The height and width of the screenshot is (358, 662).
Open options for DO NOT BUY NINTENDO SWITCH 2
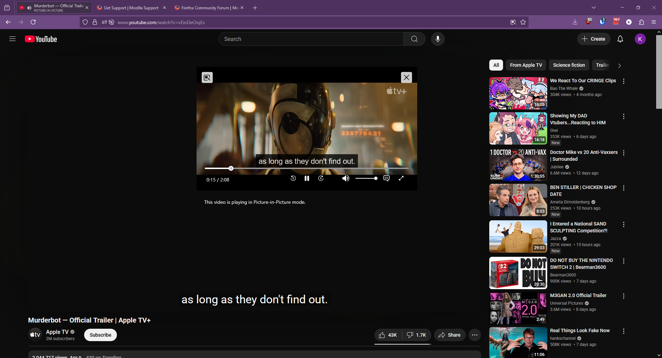click(x=623, y=261)
